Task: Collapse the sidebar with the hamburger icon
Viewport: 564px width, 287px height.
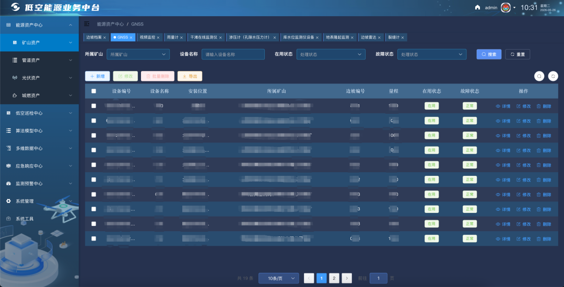Action: (87, 23)
